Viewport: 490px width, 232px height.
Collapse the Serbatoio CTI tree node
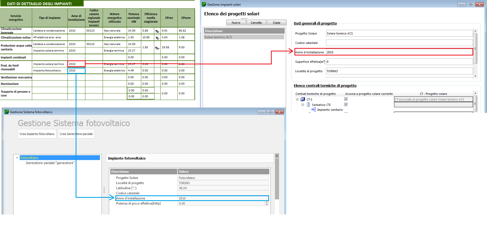coord(303,105)
